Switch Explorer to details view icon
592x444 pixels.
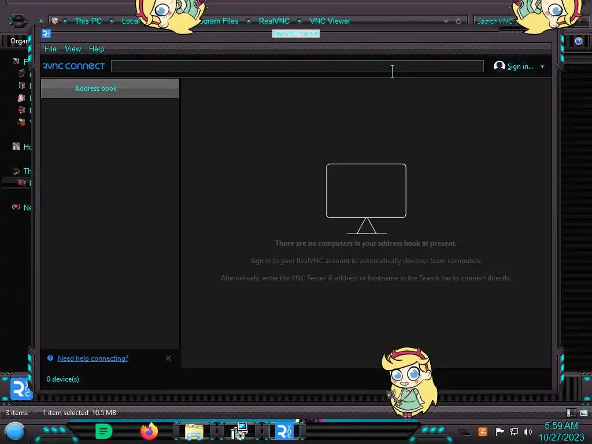click(571, 413)
